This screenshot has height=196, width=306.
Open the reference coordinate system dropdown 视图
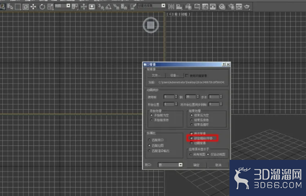(x=62, y=6)
